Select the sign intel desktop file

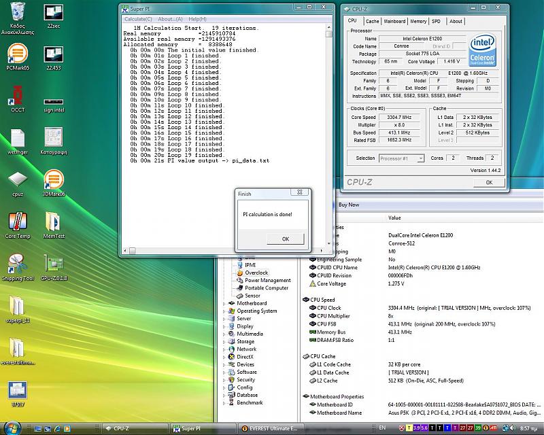point(54,105)
